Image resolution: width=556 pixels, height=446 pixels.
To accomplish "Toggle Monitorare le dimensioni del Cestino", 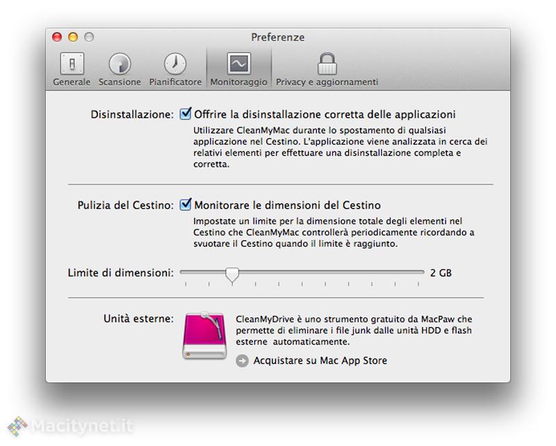I will pos(186,205).
